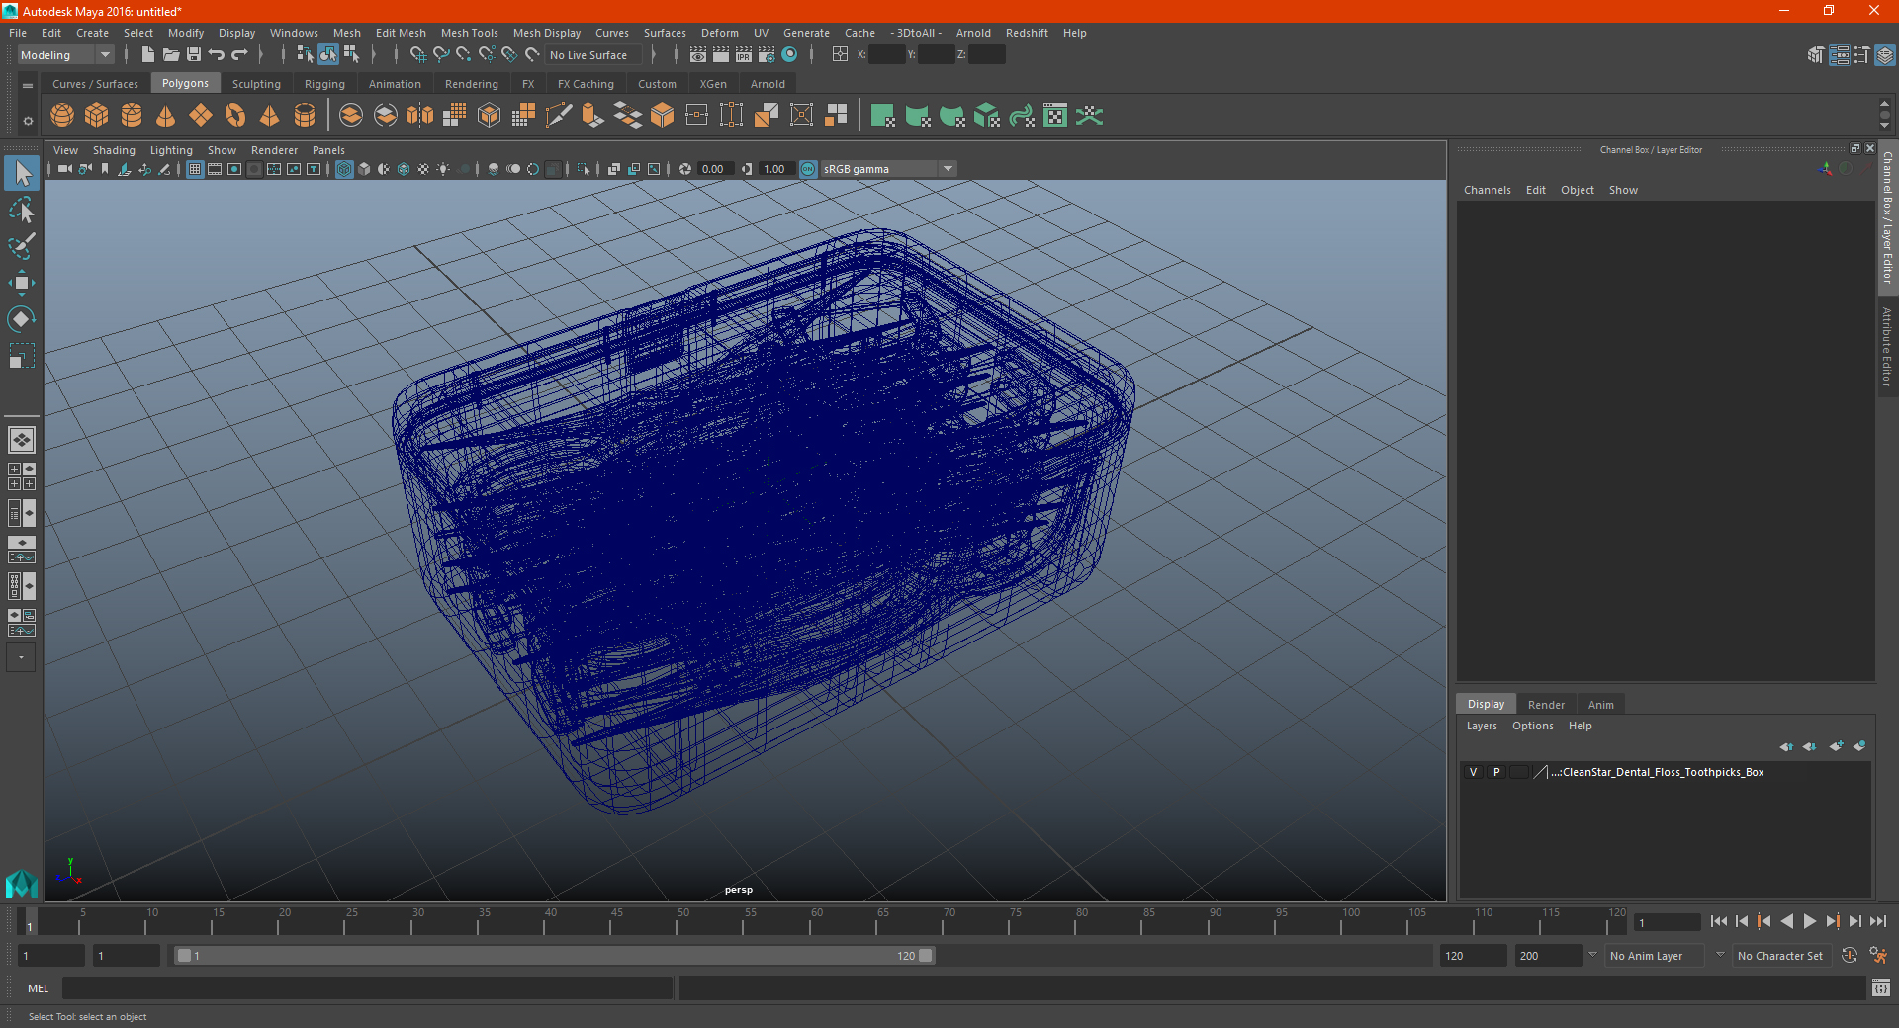1899x1028 pixels.
Task: Create a polygon cylinder from the shelf
Action: [132, 116]
